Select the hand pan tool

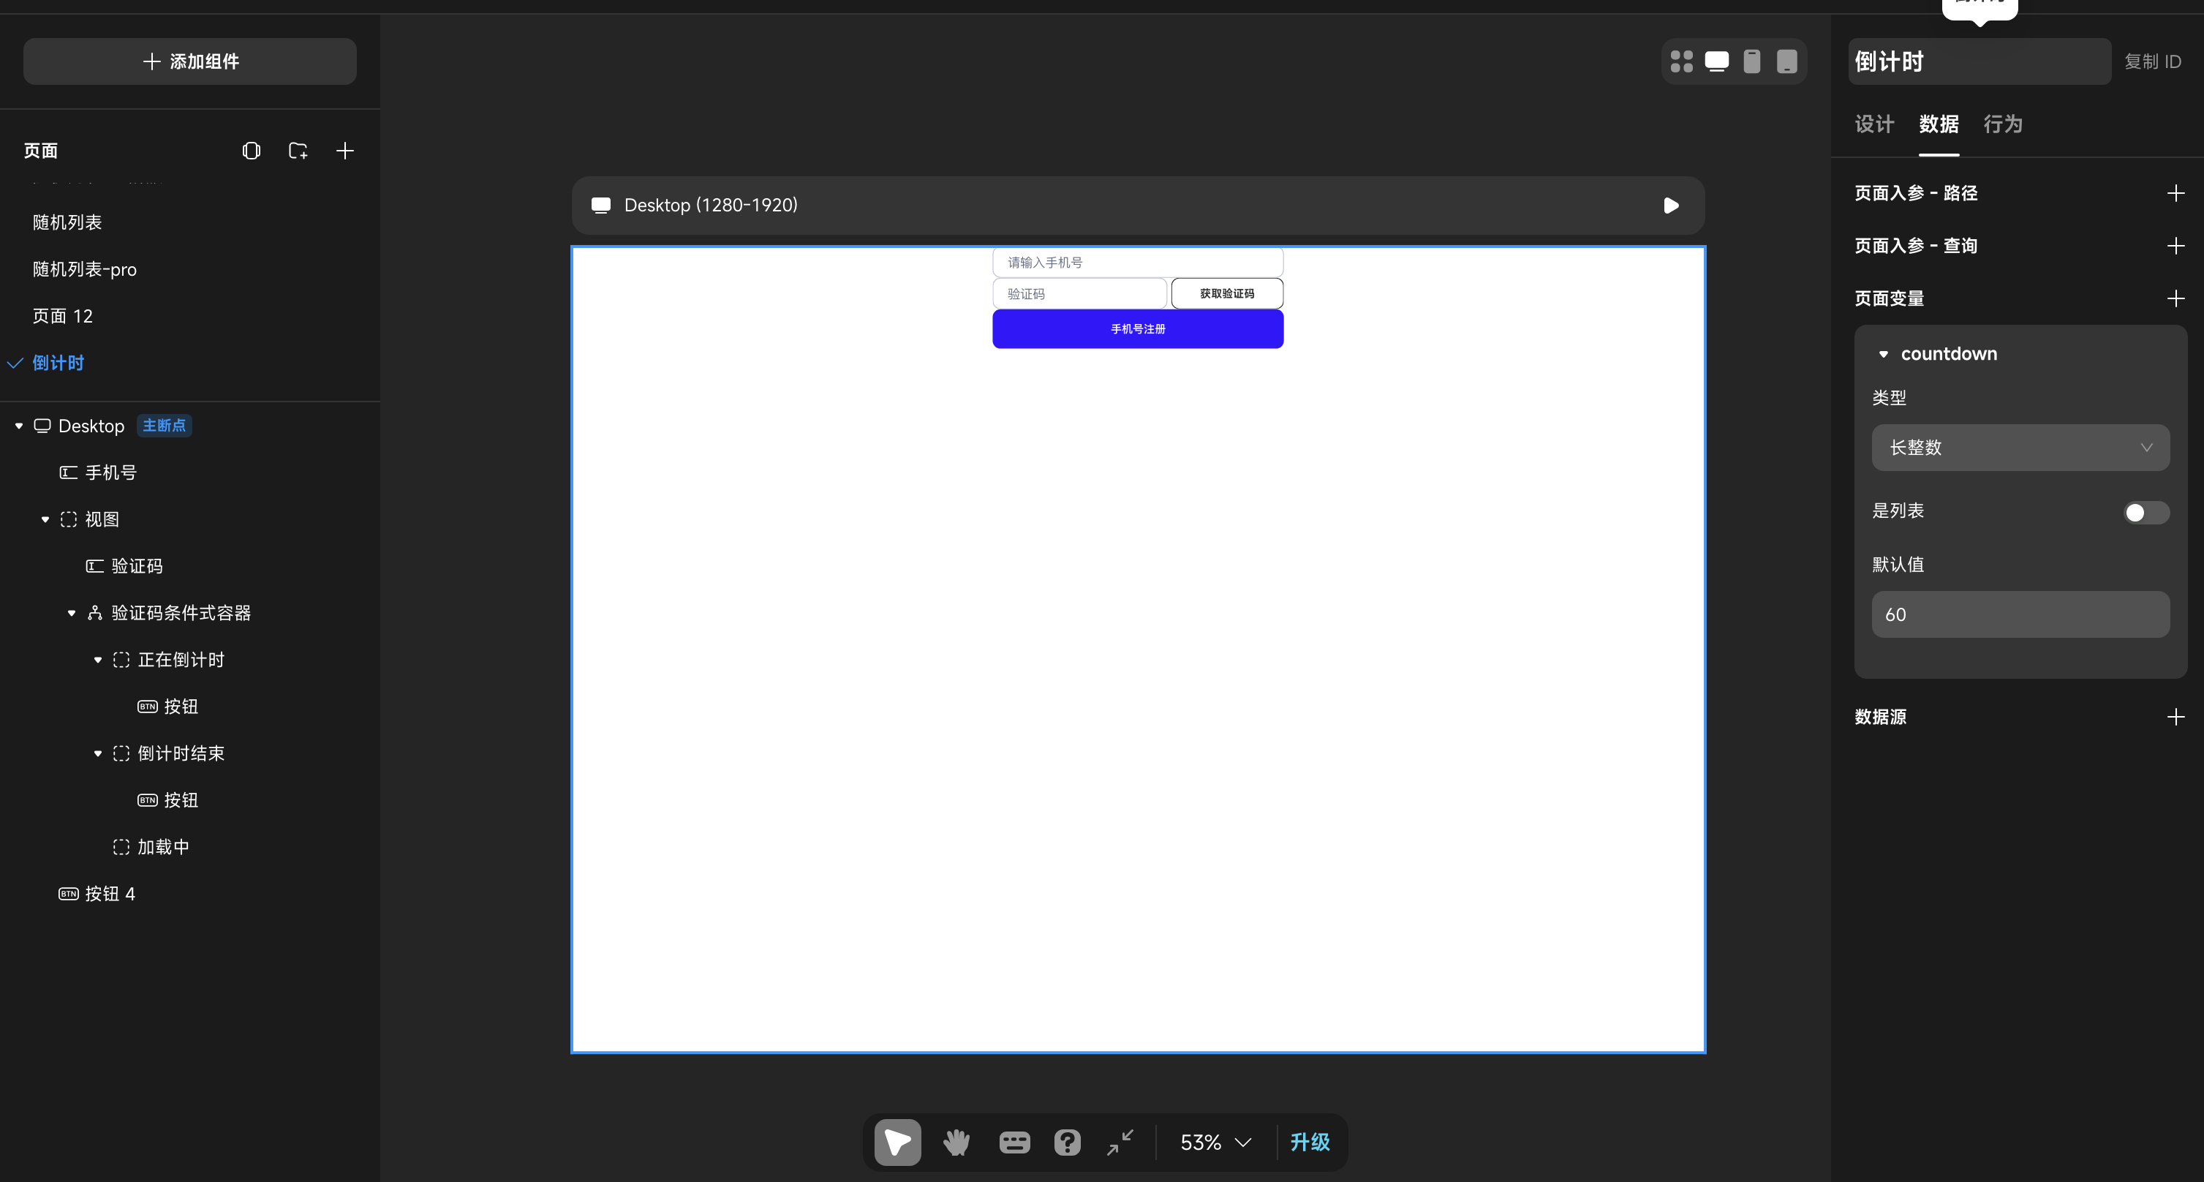(x=956, y=1142)
